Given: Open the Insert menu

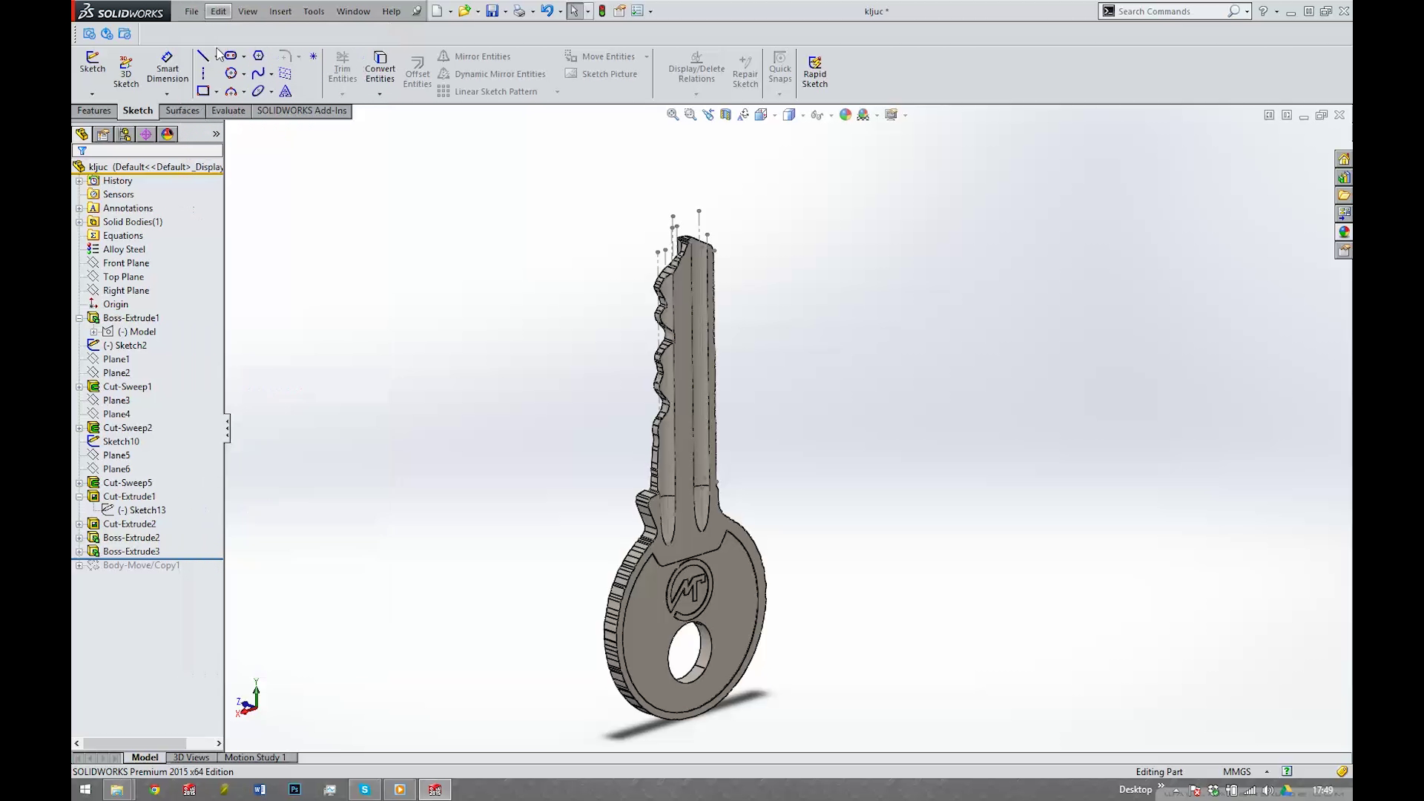Looking at the screenshot, I should (x=280, y=11).
